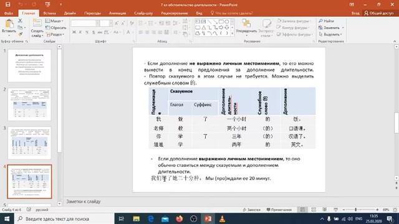The image size is (399, 224).
Task: Switch to the Дизайн tab
Action: [x=70, y=13]
